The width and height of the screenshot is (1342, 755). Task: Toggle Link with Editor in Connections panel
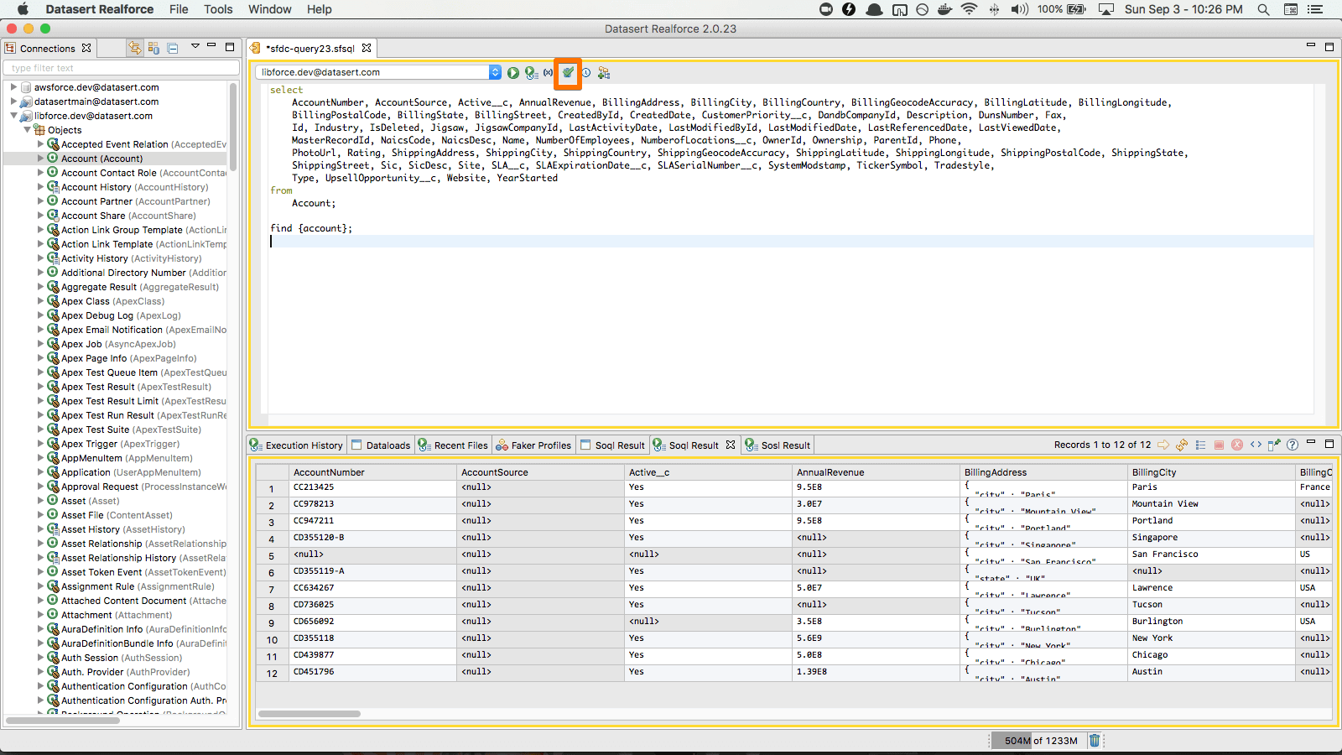coord(134,49)
